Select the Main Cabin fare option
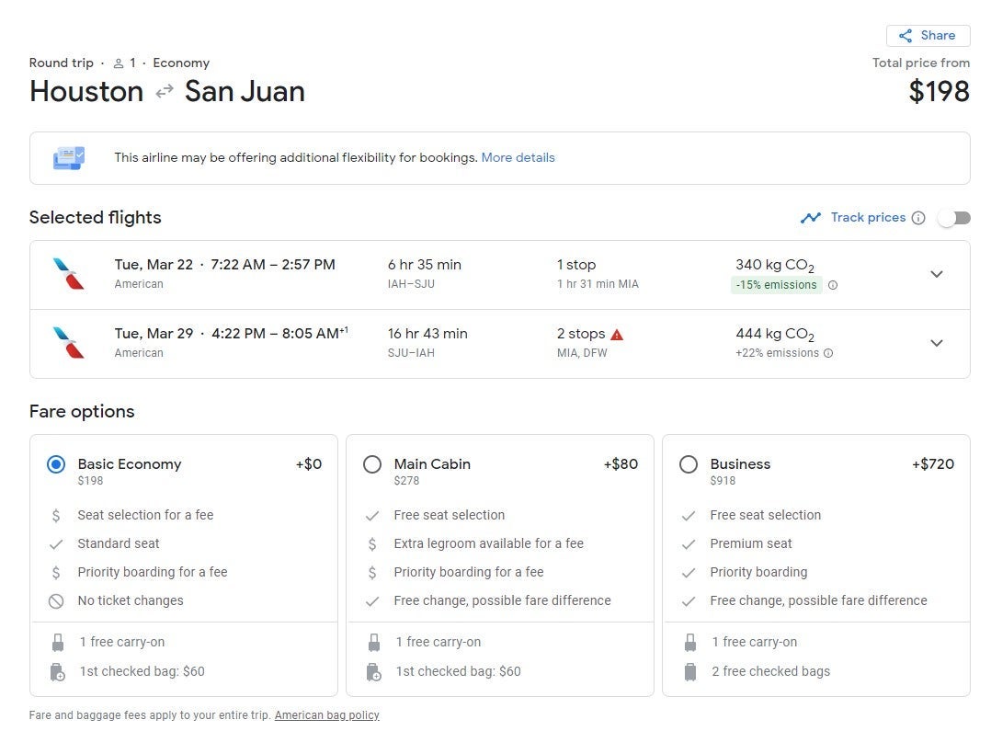This screenshot has width=991, height=731. pyautogui.click(x=372, y=464)
